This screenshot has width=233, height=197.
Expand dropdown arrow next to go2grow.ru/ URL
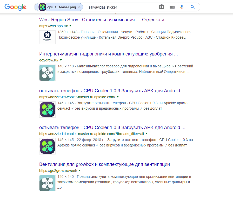click(61, 60)
